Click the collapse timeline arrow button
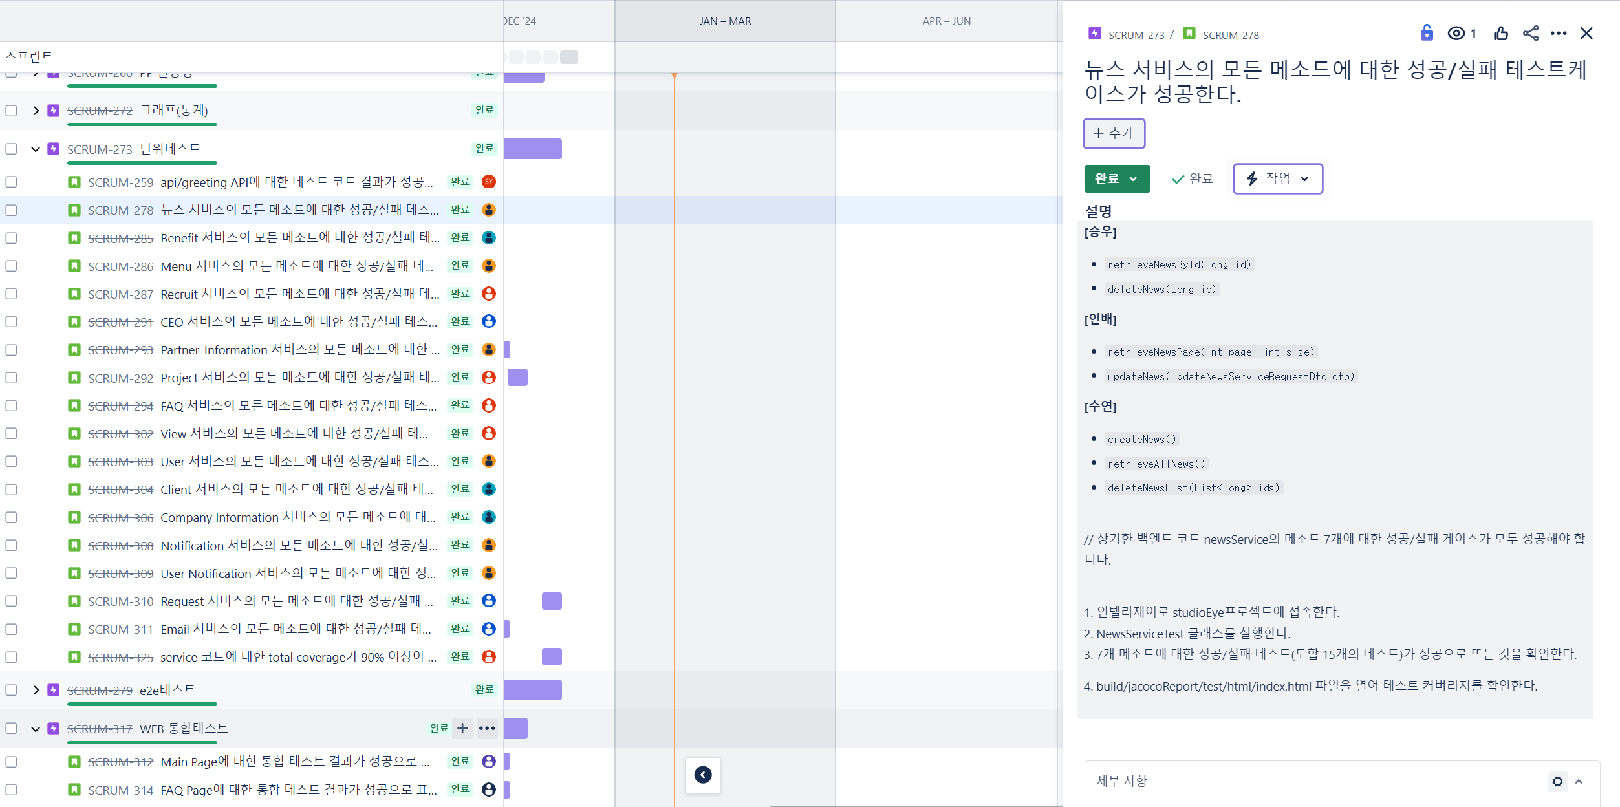This screenshot has width=1620, height=807. (703, 775)
